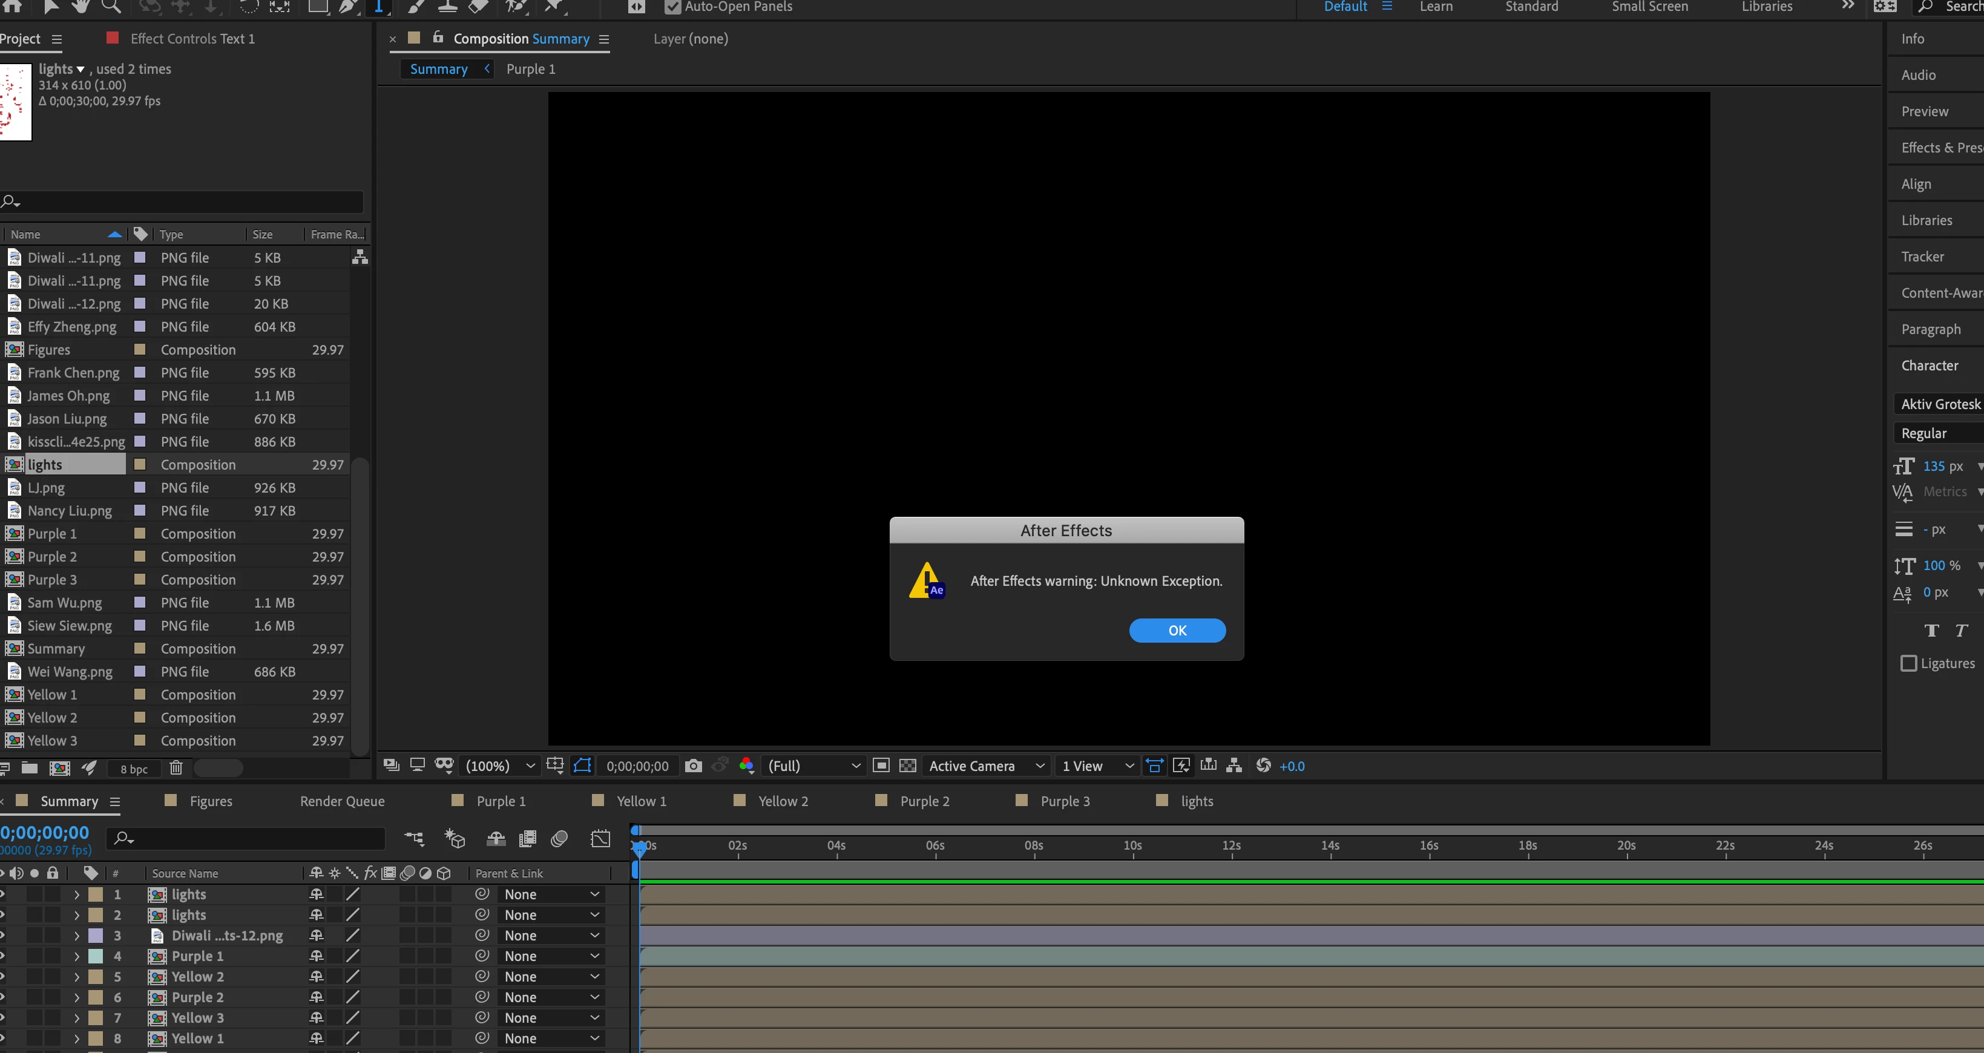Click label color swatch of Figures composition
Image resolution: width=1984 pixels, height=1053 pixels.
click(x=139, y=350)
